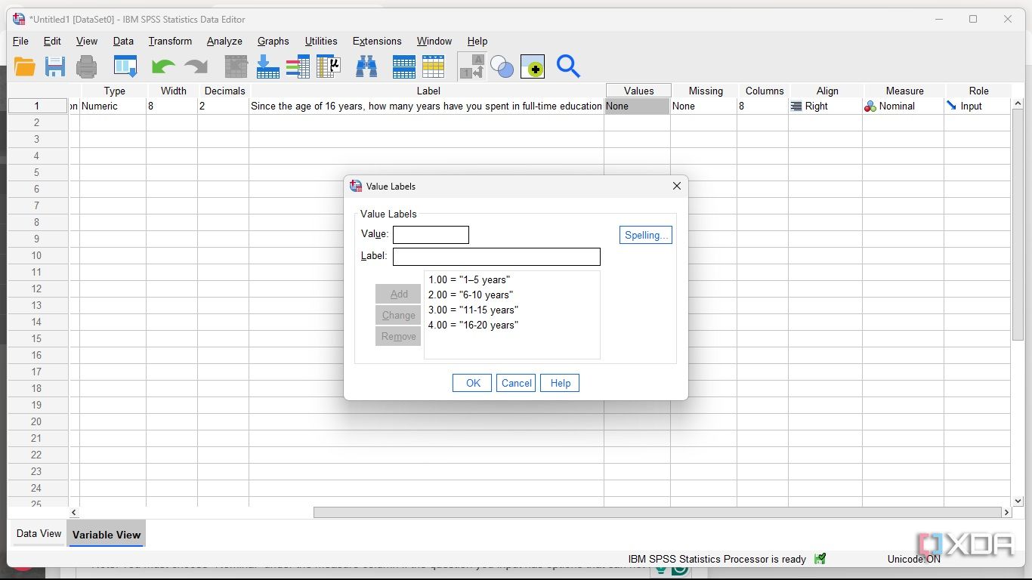Close the Value Labels dialog with X

[676, 186]
